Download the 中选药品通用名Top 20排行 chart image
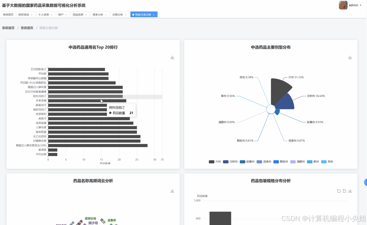Viewport: 367px width, 225px height. [172, 58]
